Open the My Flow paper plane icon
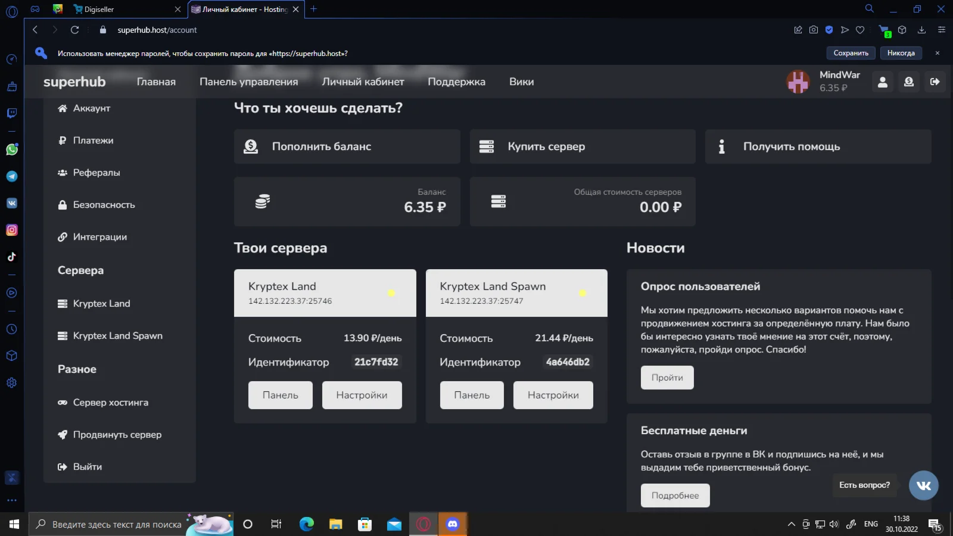Viewport: 953px width, 536px height. point(845,30)
